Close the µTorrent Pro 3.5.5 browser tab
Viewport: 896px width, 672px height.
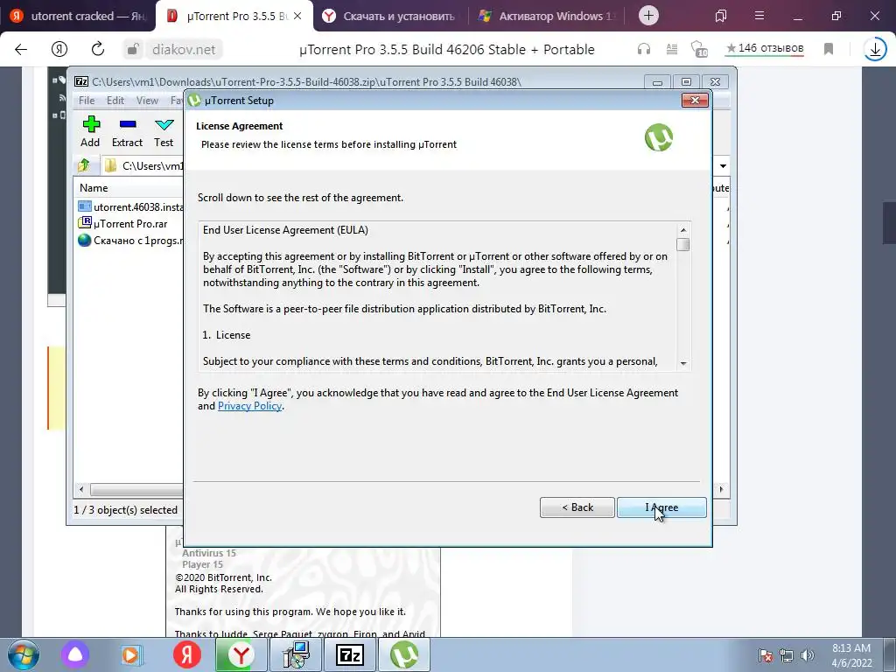point(297,16)
